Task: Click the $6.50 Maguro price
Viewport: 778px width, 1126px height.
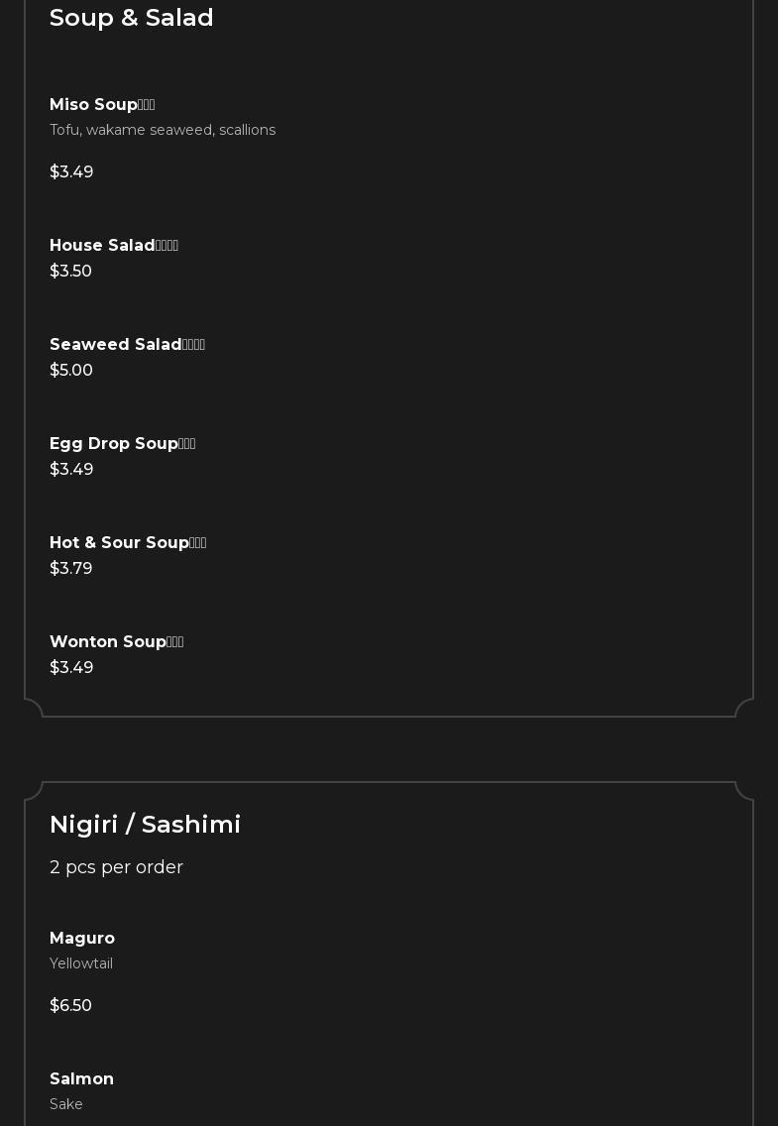Action: click(70, 1006)
